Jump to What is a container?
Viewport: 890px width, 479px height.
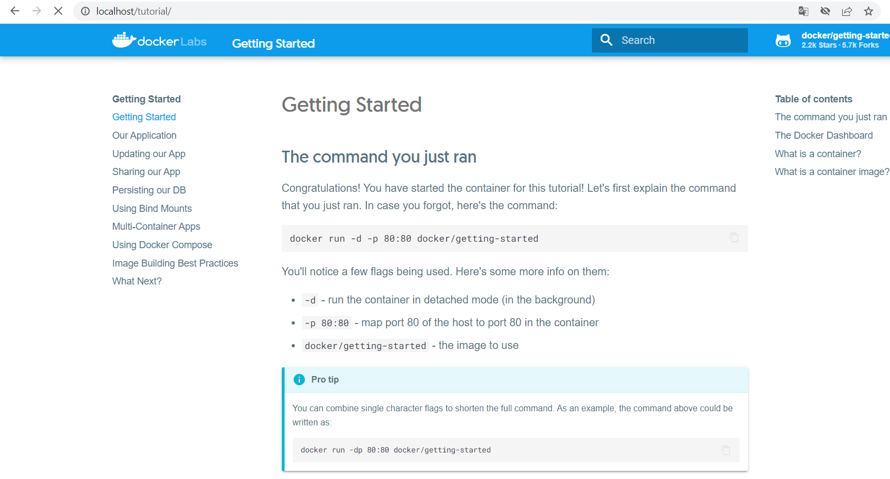tap(818, 154)
